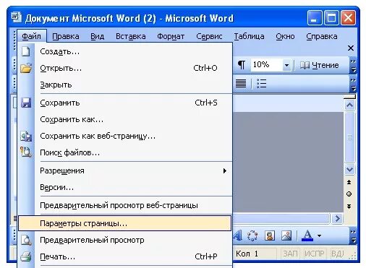Image resolution: width=366 pixels, height=268 pixels.
Task: Click the split box above the scrollbar
Action: tap(349, 97)
